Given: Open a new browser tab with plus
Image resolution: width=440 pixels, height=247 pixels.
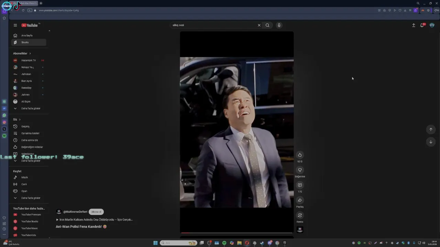Looking at the screenshot, I should tap(41, 3).
